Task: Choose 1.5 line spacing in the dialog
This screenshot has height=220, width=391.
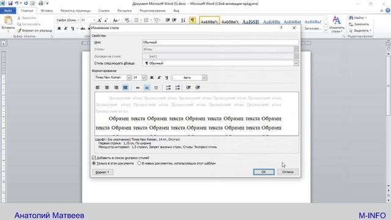Action: (x=147, y=87)
